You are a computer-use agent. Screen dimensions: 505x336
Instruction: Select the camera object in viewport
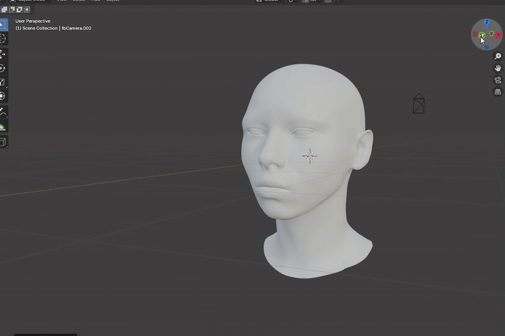click(419, 104)
